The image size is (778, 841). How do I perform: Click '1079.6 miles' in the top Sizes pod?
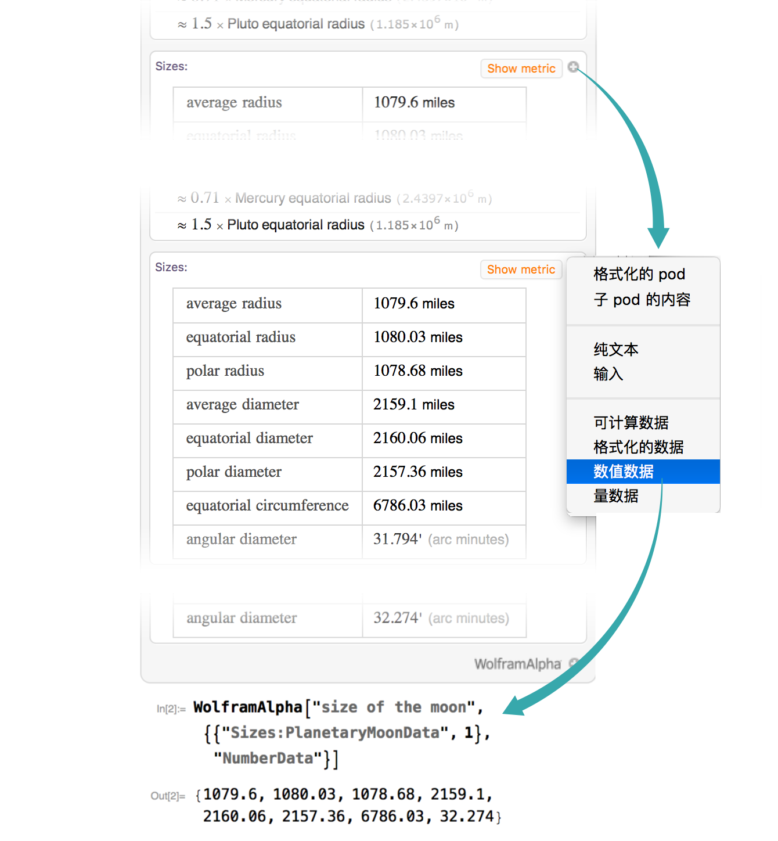415,103
